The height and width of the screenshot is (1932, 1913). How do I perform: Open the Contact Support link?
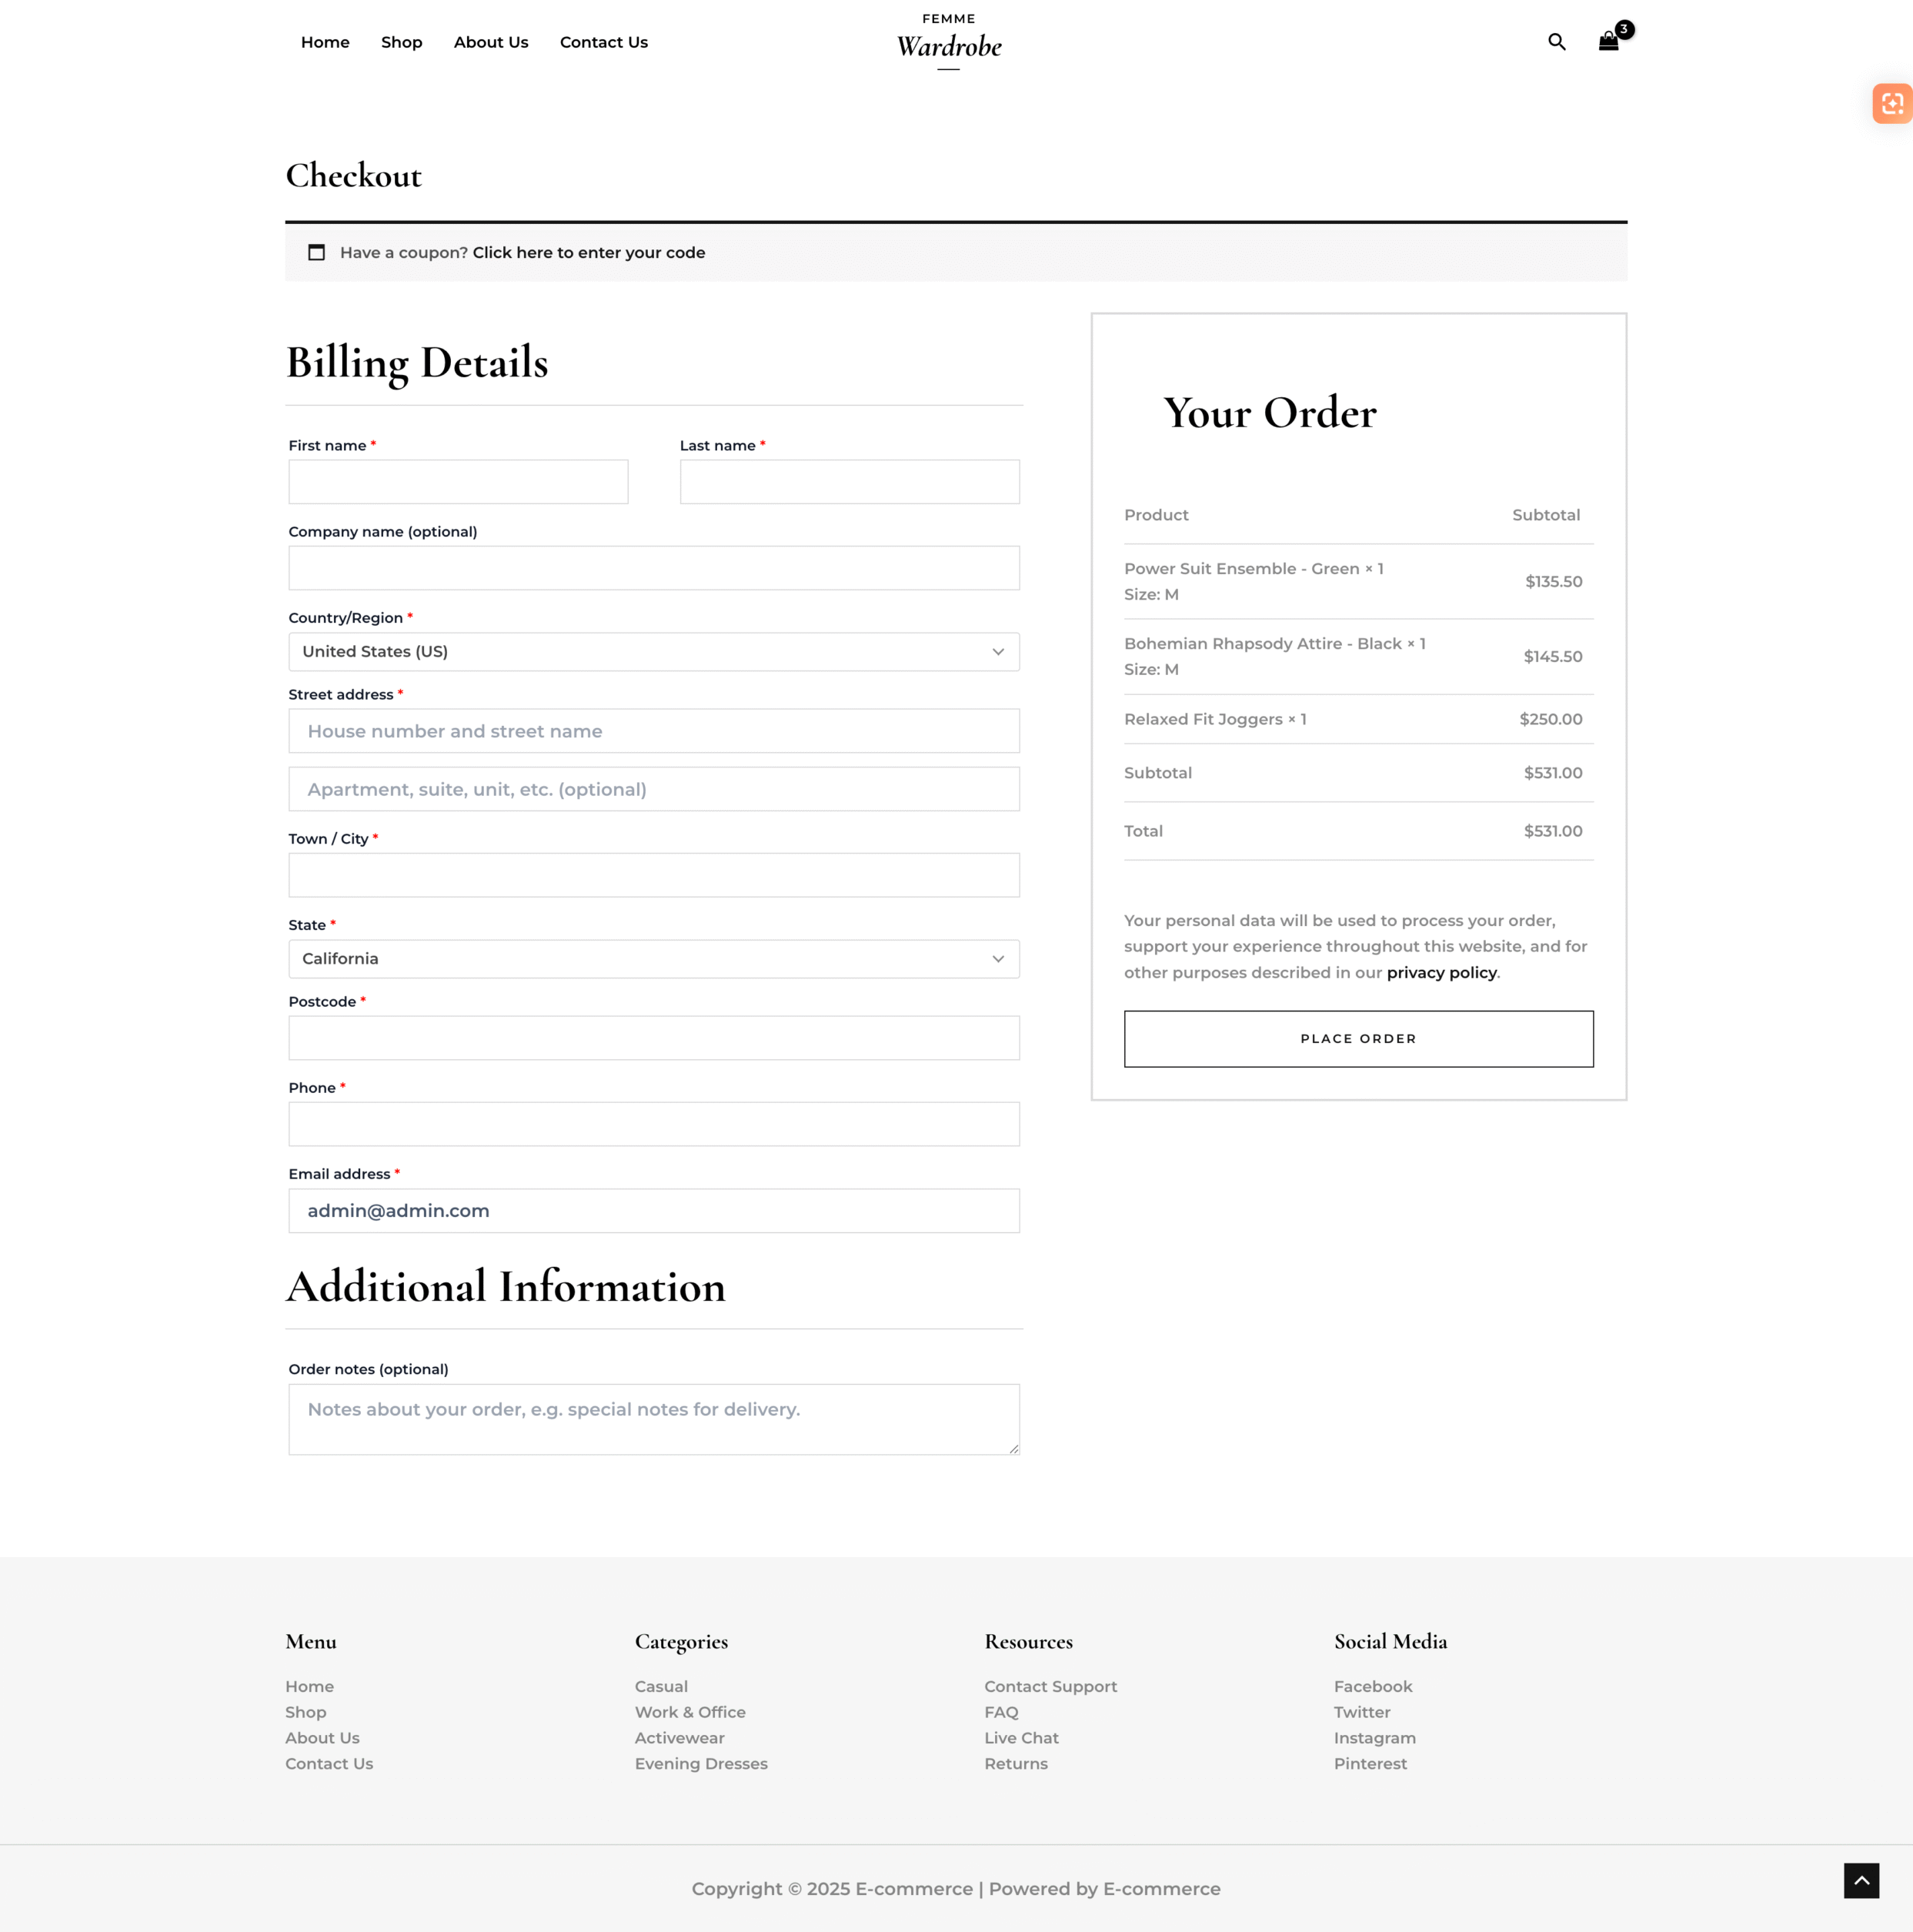[x=1050, y=1686]
